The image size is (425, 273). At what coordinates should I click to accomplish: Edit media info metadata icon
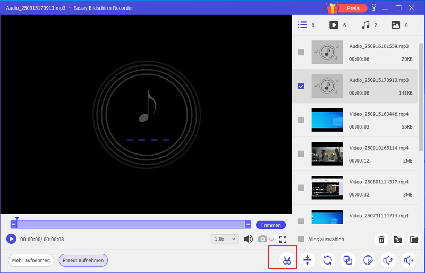click(368, 260)
